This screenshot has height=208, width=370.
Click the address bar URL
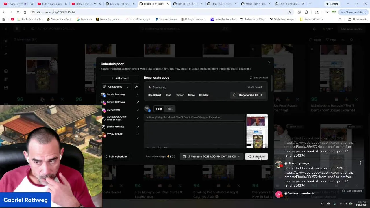[x=56, y=12]
